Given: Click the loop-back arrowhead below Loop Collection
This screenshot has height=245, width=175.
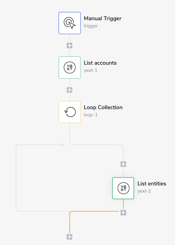Looking at the screenshot, I should (x=63, y=145).
